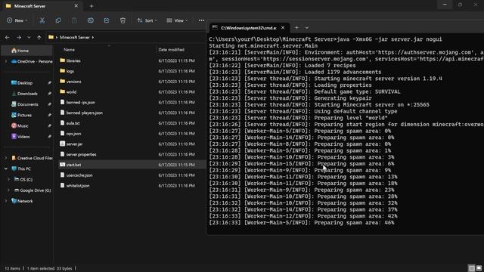Image resolution: width=484 pixels, height=272 pixels.
Task: Click Minecraft Server in address bar
Action: click(74, 37)
